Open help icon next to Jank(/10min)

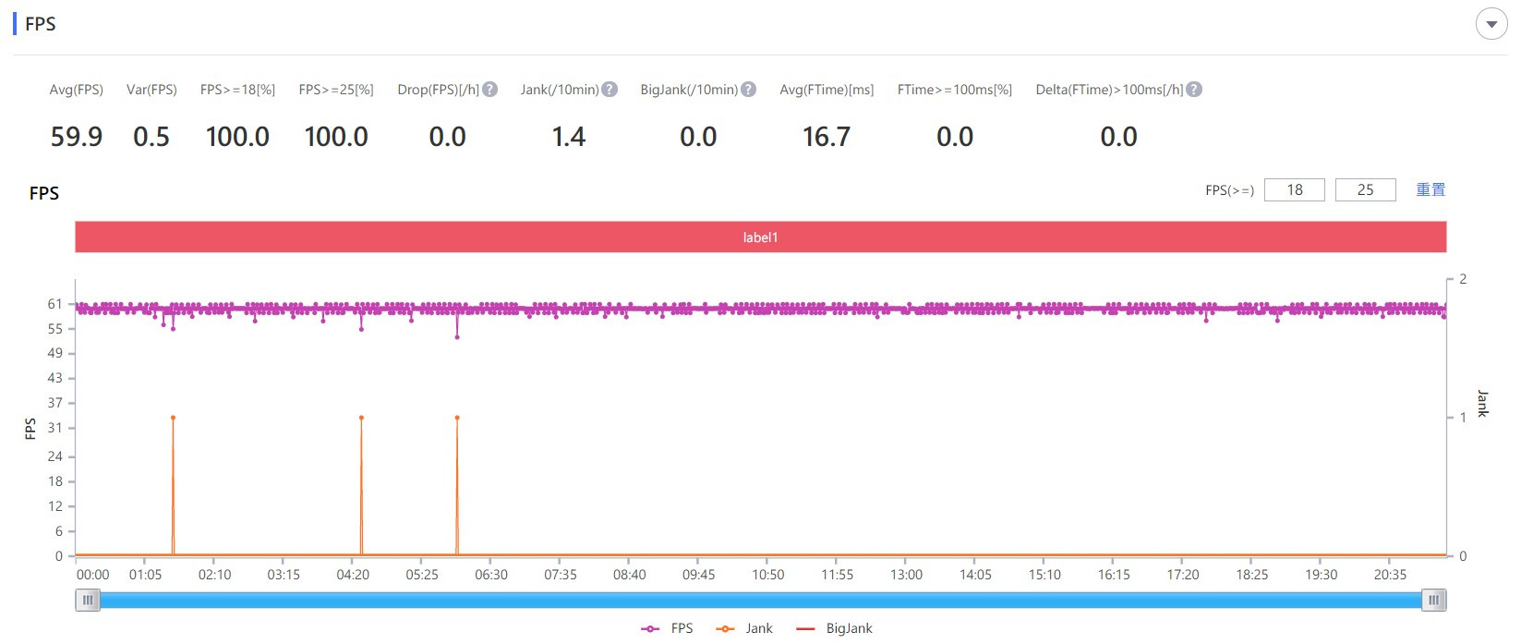(x=610, y=90)
